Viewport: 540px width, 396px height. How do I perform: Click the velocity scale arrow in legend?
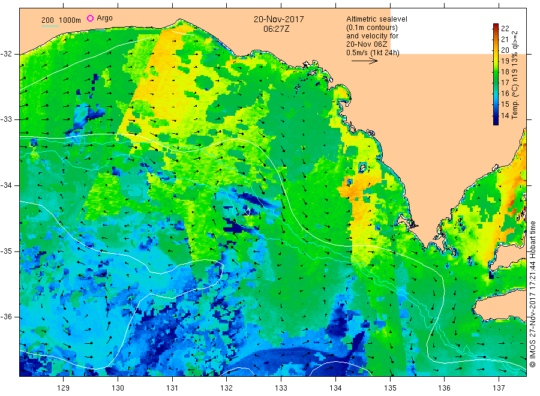[x=364, y=61]
